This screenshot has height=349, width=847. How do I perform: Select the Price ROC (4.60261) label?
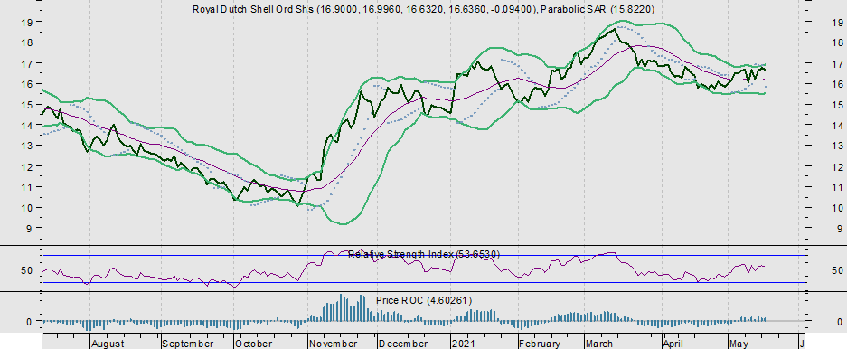click(x=423, y=300)
